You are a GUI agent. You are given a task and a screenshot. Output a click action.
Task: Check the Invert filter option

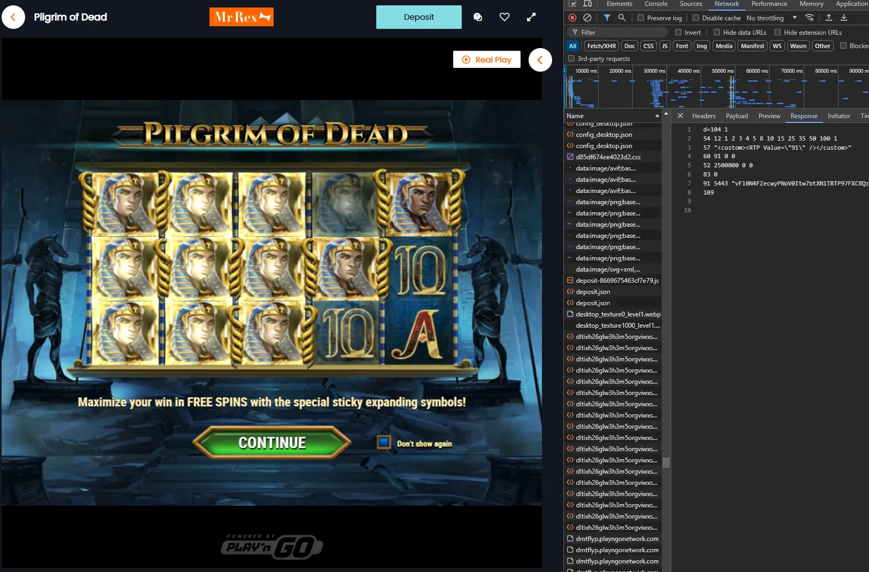pos(678,32)
